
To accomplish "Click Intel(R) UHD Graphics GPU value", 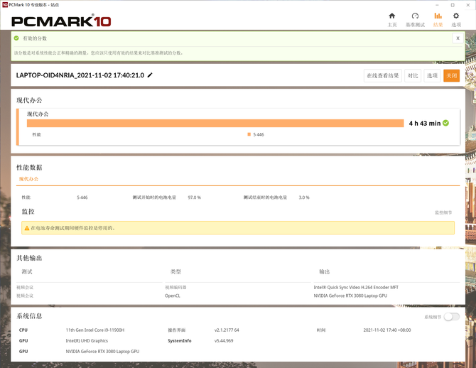I will 87,341.
